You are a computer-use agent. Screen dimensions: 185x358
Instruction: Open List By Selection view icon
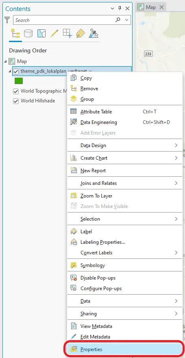click(41, 33)
